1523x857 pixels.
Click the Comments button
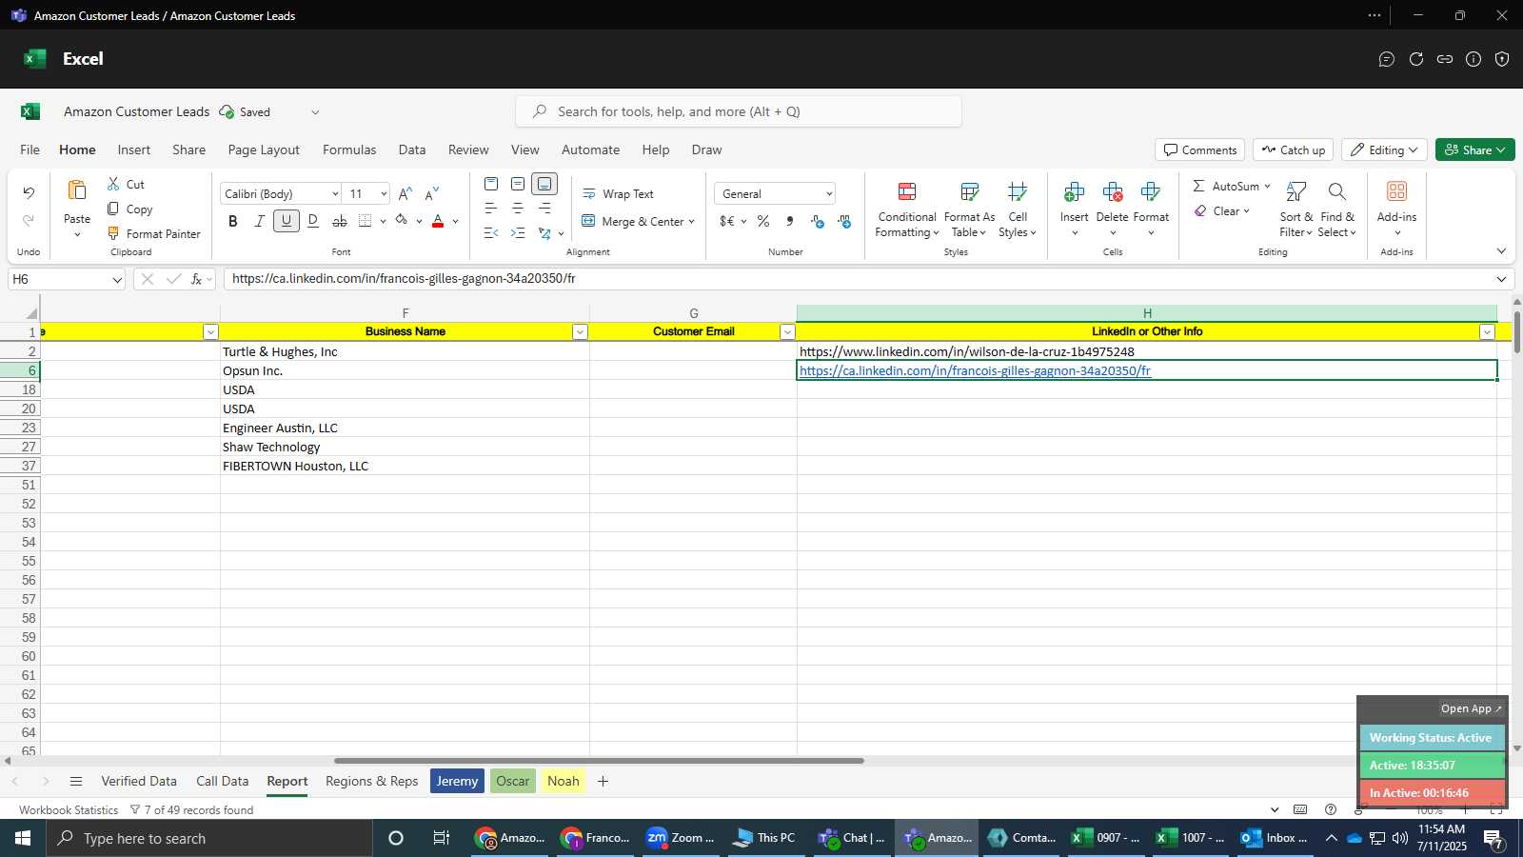[x=1200, y=149]
